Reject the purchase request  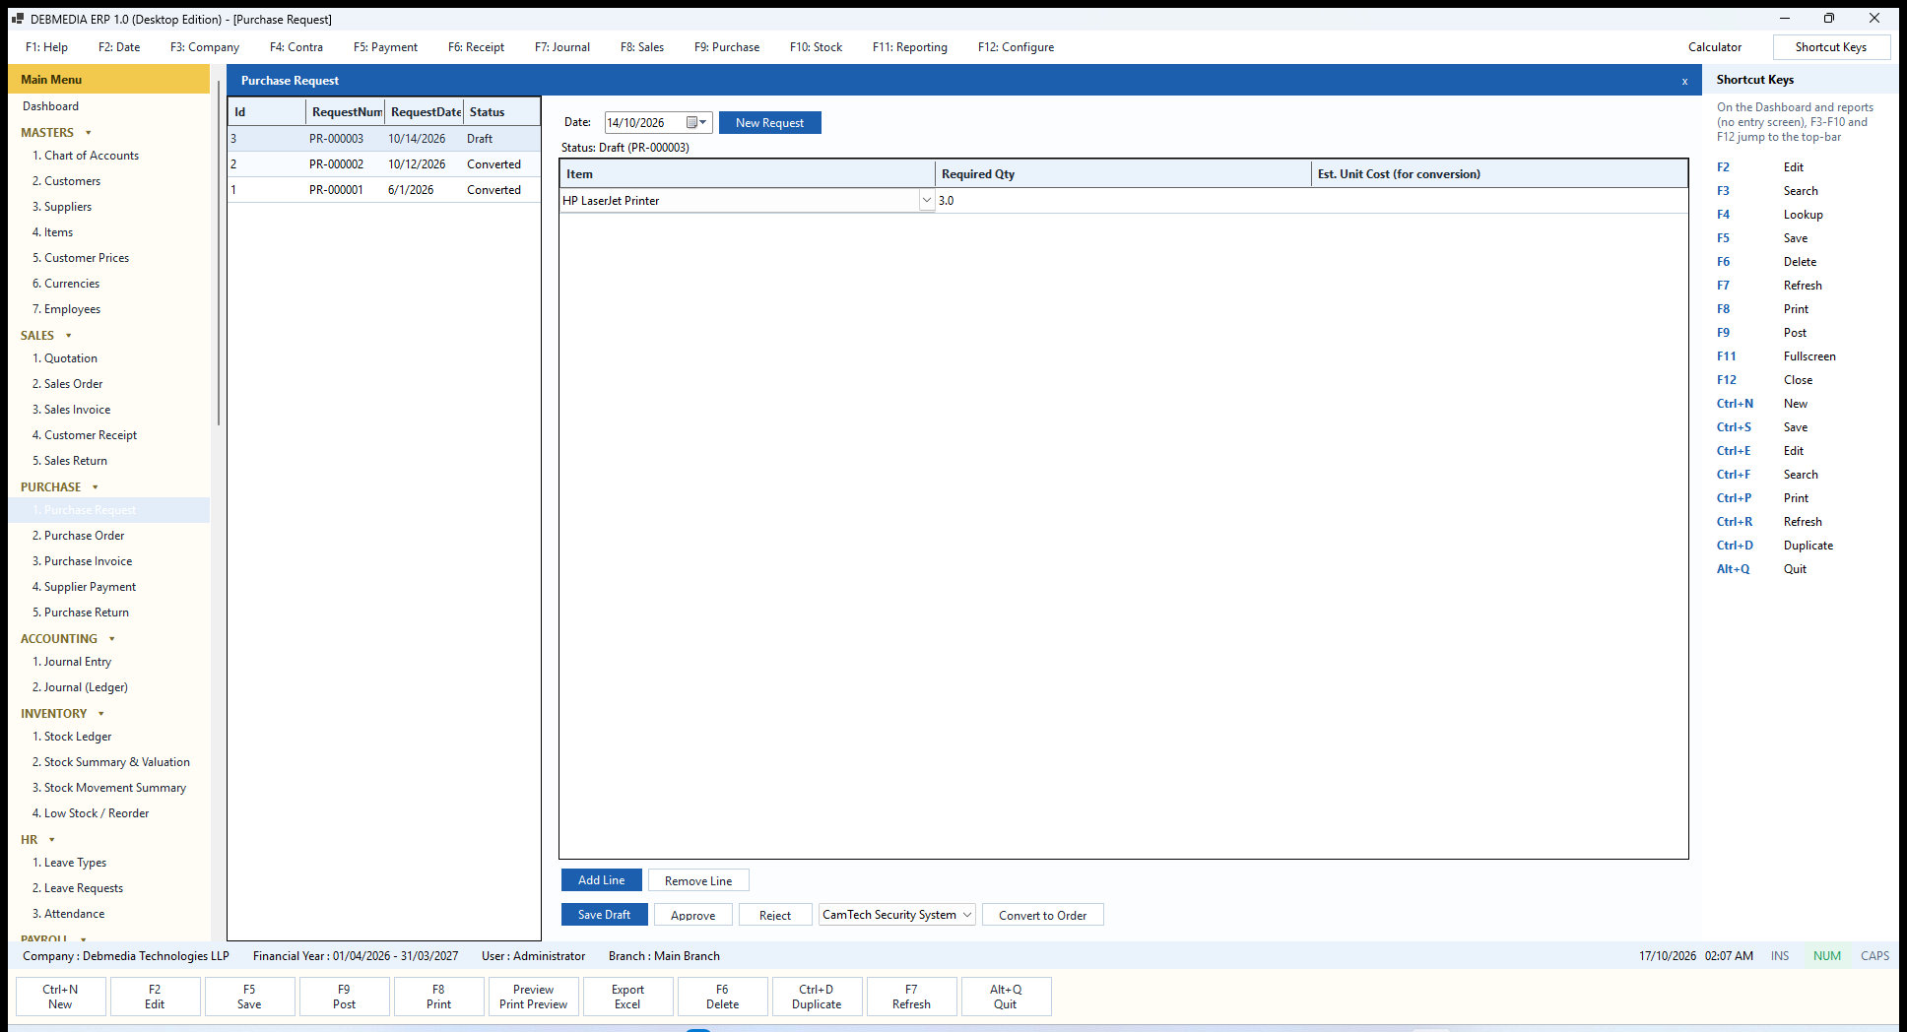[x=775, y=915]
